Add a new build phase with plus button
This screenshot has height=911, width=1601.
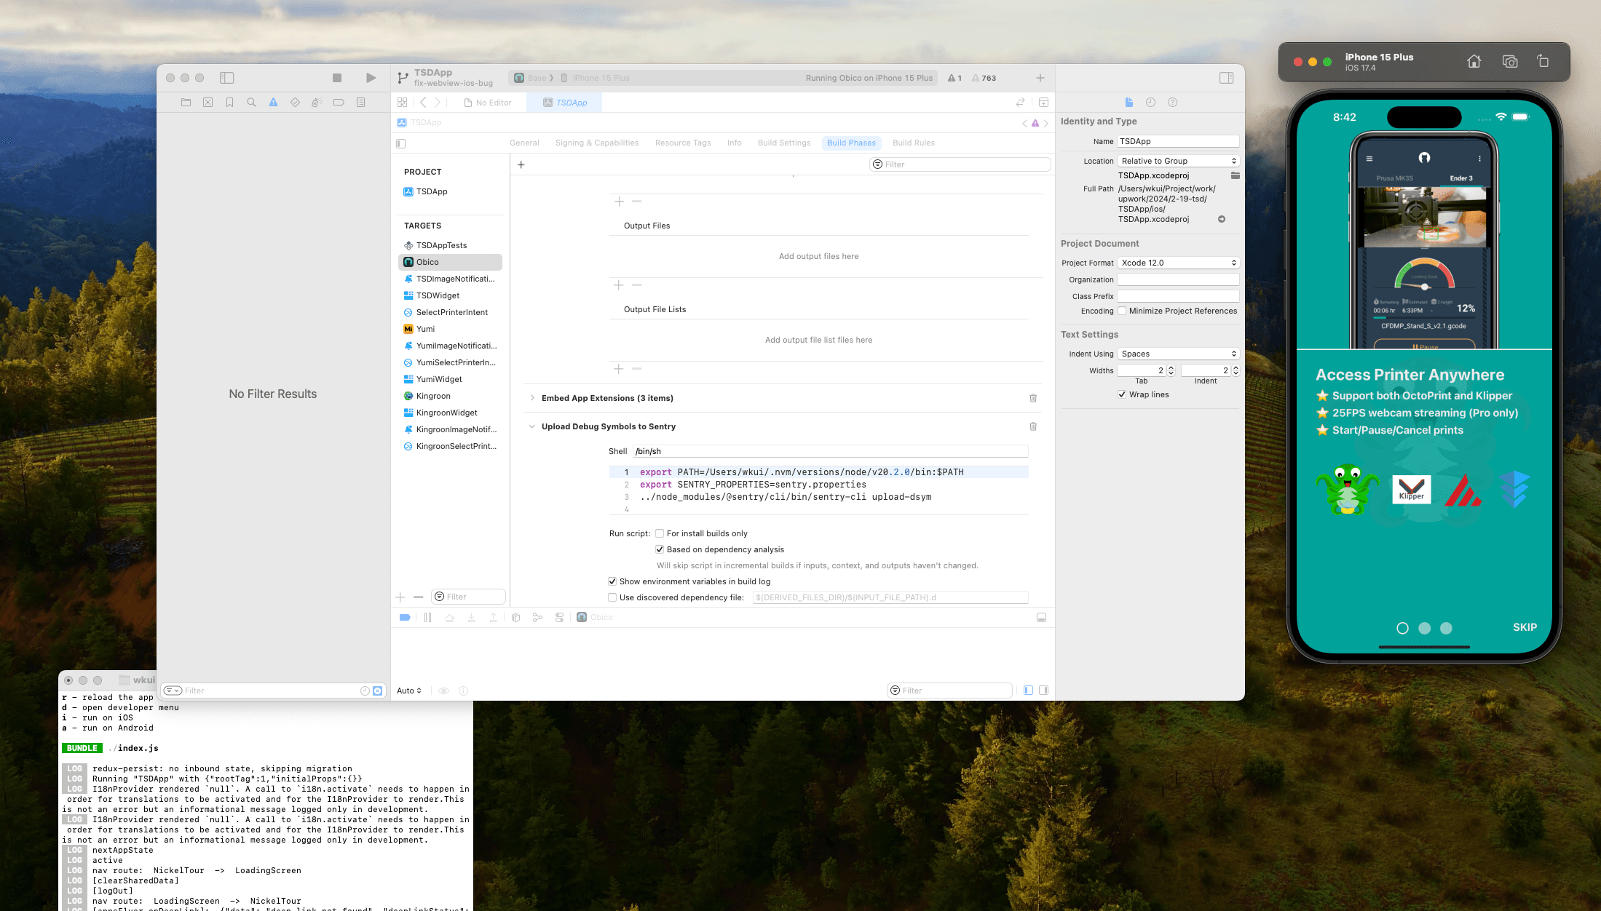pos(521,164)
